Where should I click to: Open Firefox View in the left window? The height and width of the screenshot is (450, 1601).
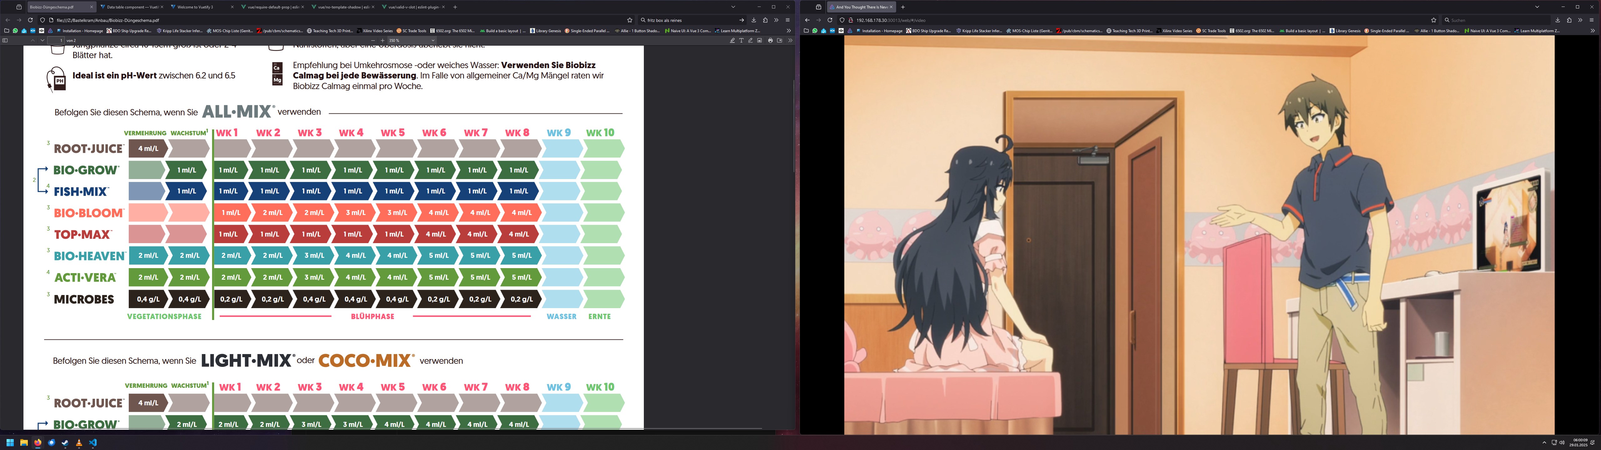click(19, 7)
